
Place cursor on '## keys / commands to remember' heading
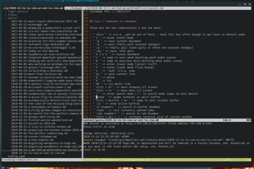tap(113, 21)
